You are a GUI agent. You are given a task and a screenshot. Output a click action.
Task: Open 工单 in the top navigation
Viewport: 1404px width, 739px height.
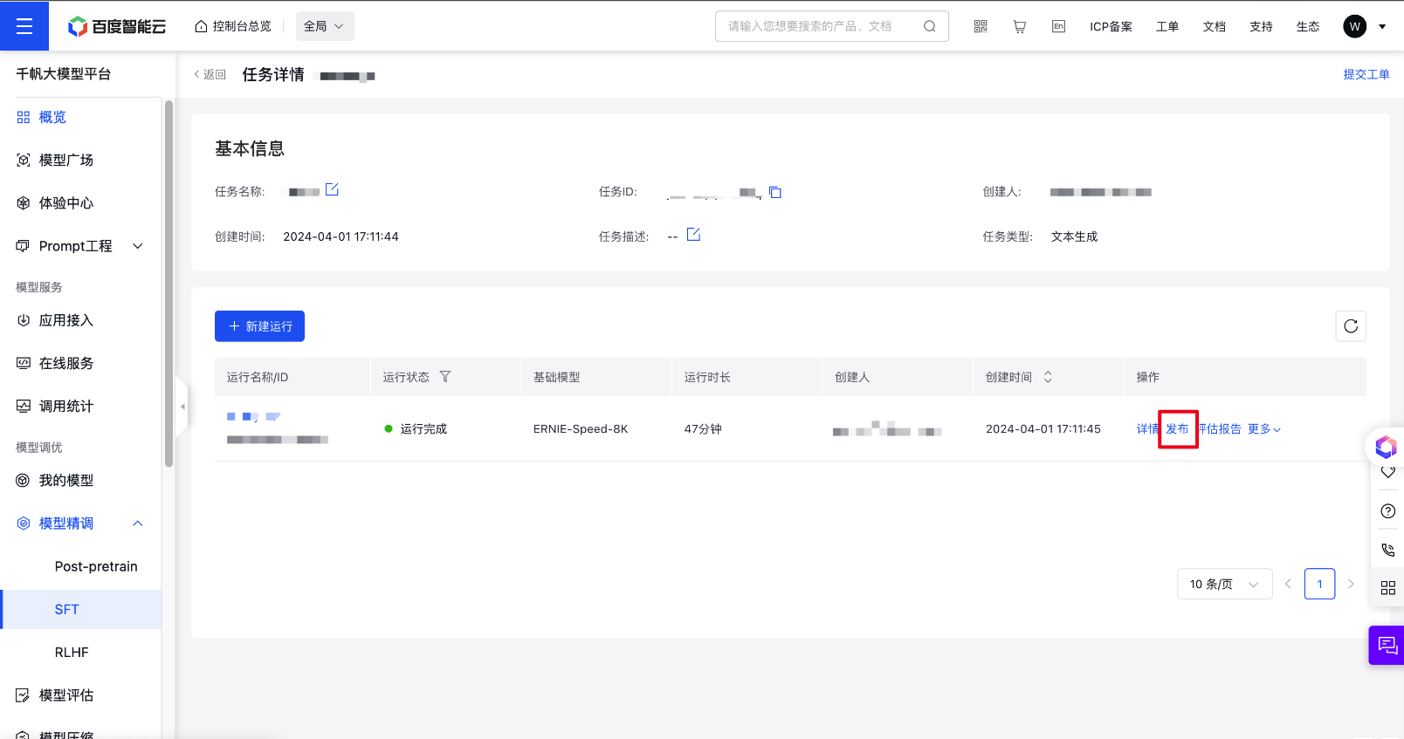[1167, 26]
